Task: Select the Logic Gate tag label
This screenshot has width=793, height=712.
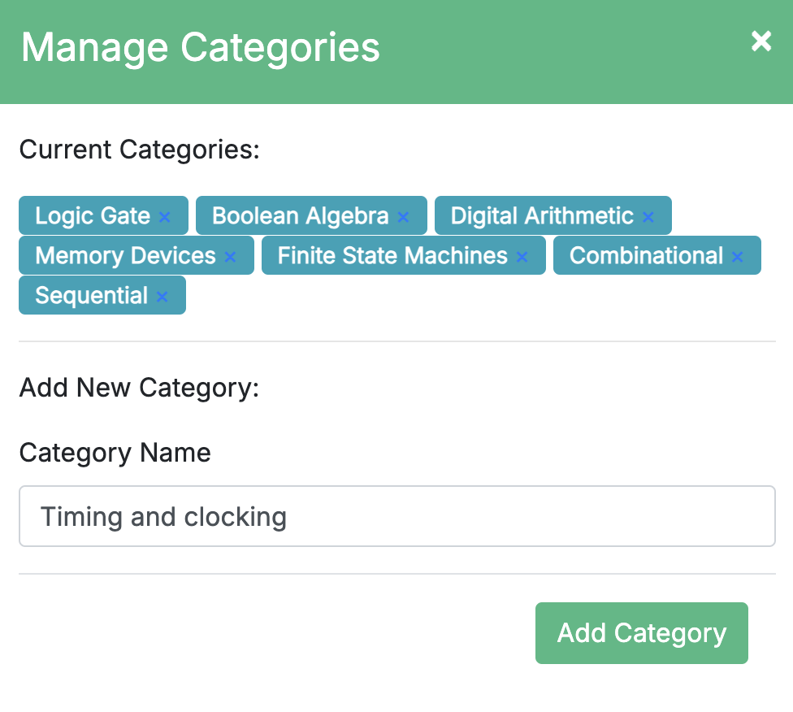Action: click(x=93, y=216)
